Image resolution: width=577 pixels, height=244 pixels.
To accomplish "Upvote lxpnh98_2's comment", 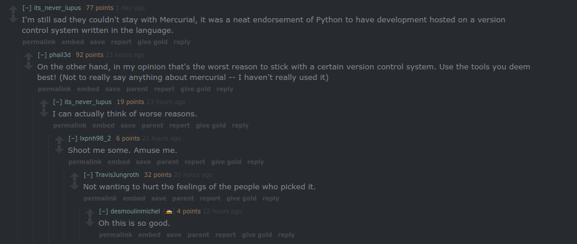I will pos(59,140).
